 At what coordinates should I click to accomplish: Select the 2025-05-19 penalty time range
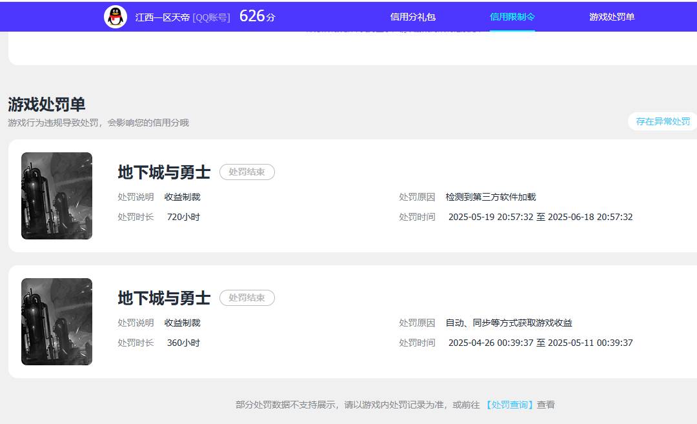pos(540,217)
